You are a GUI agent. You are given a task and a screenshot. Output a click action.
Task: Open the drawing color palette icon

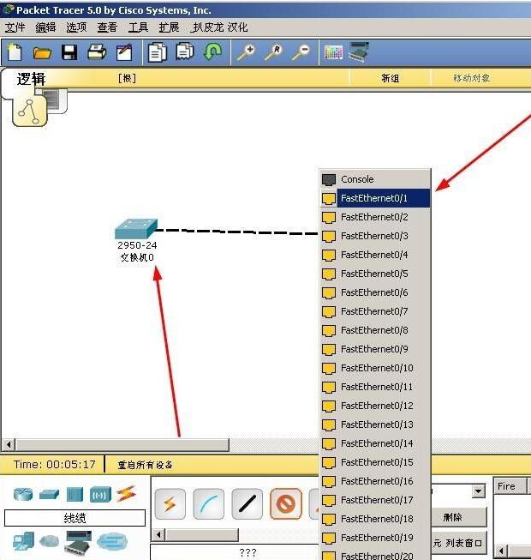pyautogui.click(x=334, y=53)
